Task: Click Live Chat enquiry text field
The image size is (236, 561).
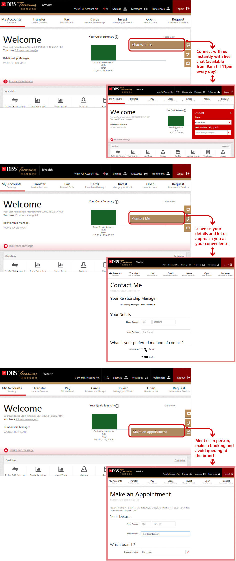Action: point(211,133)
